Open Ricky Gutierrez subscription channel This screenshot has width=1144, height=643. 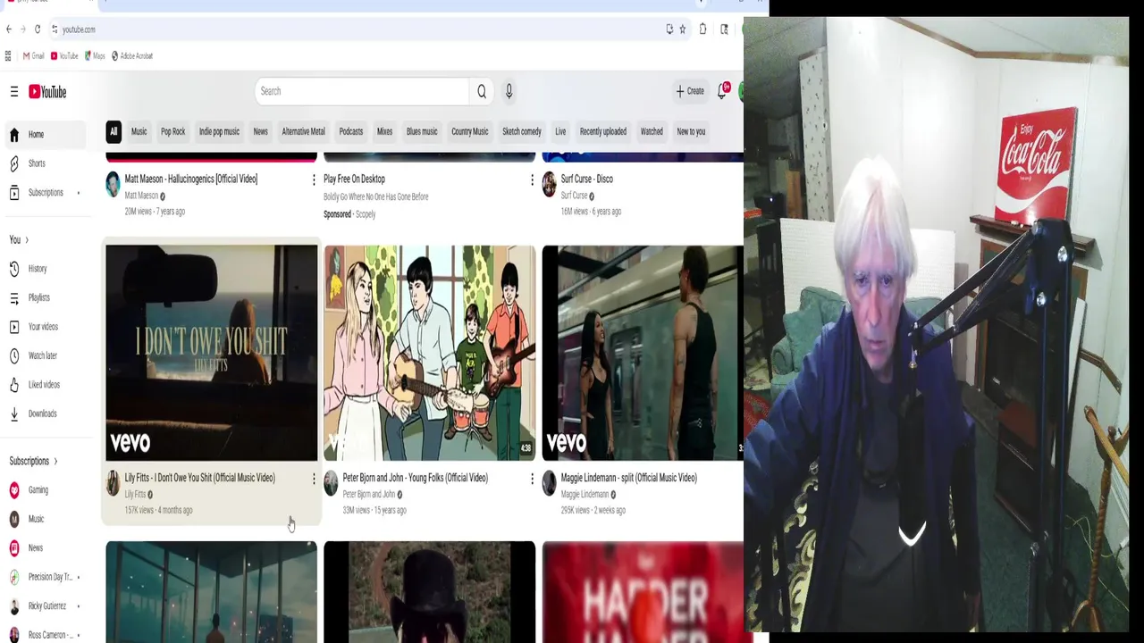click(45, 606)
